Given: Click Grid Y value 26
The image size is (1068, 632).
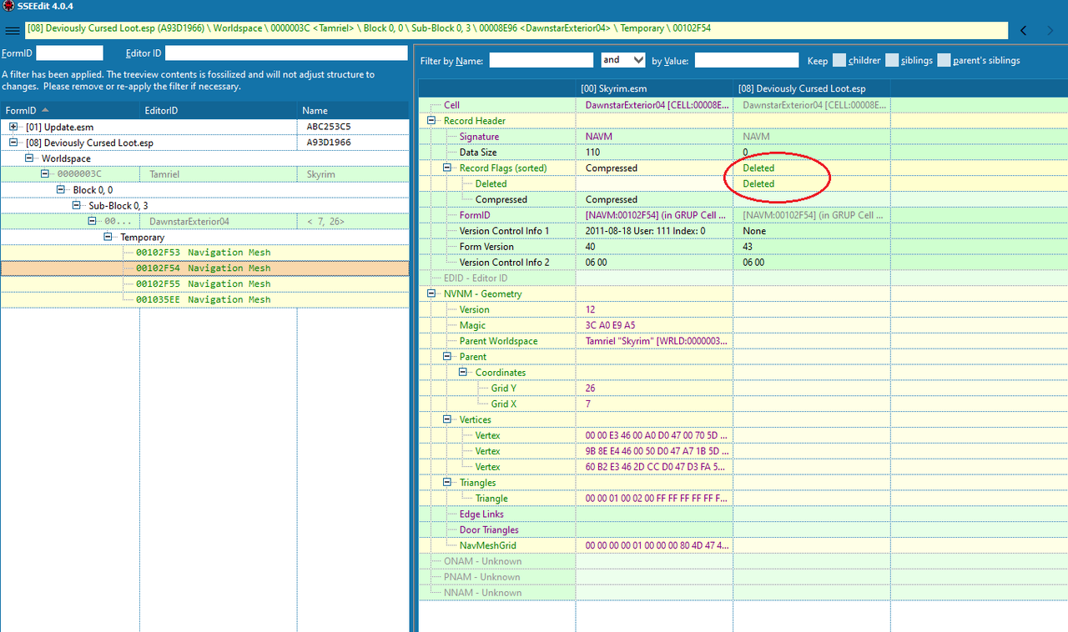Looking at the screenshot, I should tap(591, 389).
